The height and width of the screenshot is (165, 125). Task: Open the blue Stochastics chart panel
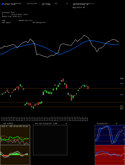110,135
